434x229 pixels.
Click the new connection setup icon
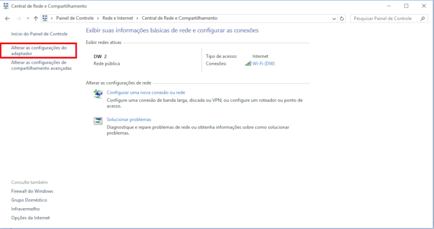pos(98,94)
